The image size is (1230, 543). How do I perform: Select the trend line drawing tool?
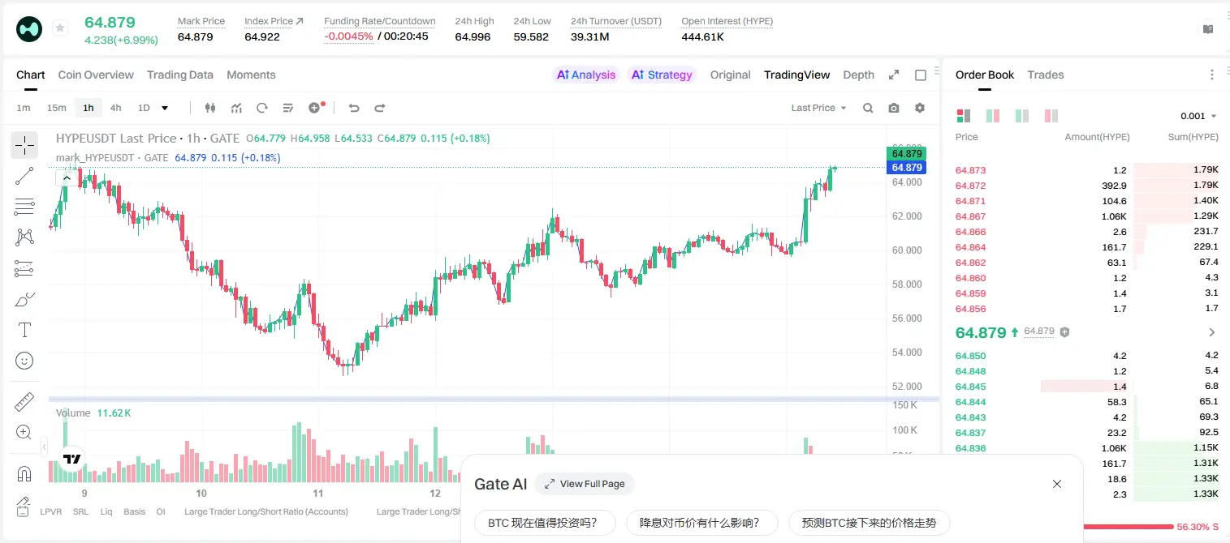coord(24,176)
